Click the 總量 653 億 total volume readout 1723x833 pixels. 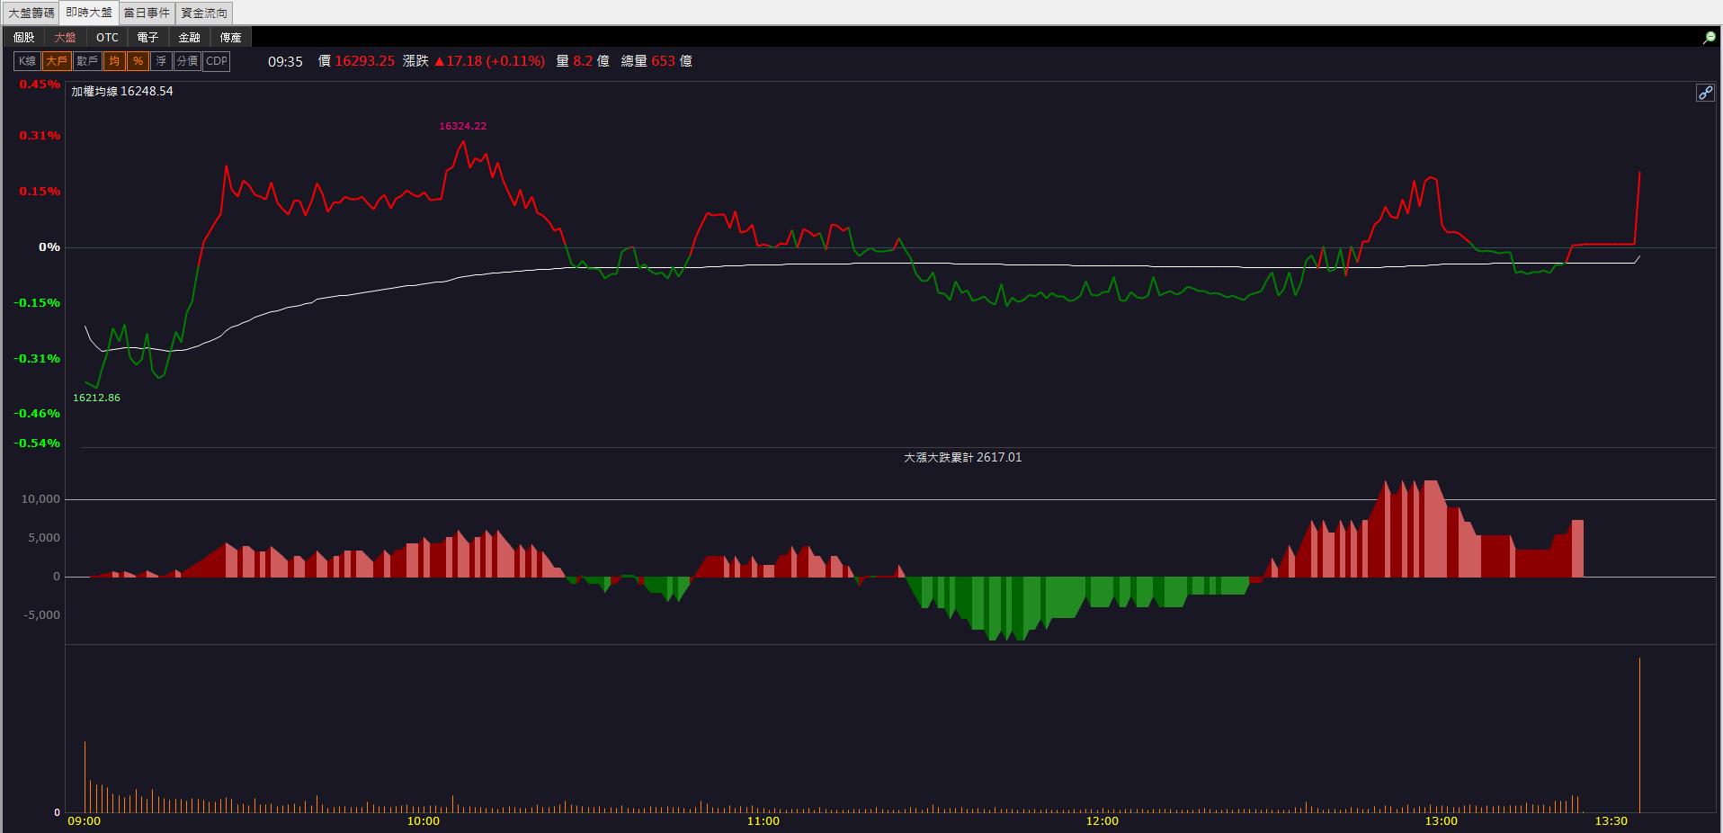tap(656, 61)
